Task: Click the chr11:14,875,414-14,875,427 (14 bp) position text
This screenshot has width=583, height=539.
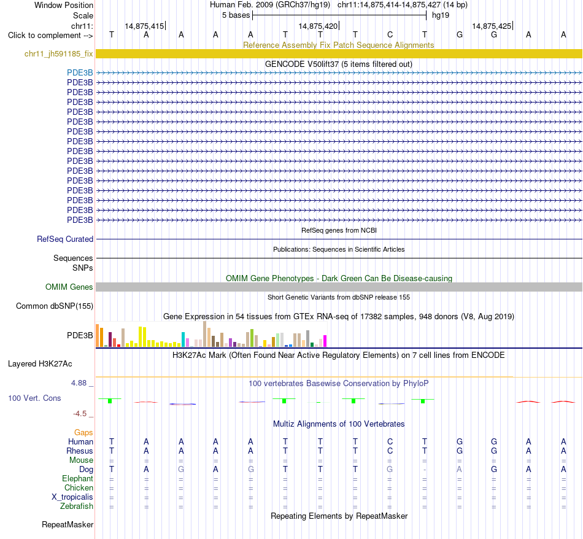Action: pos(403,5)
